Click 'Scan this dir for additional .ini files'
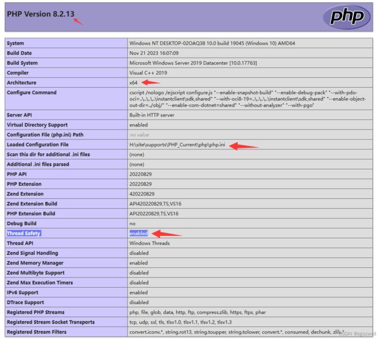382x340 pixels. click(x=48, y=154)
